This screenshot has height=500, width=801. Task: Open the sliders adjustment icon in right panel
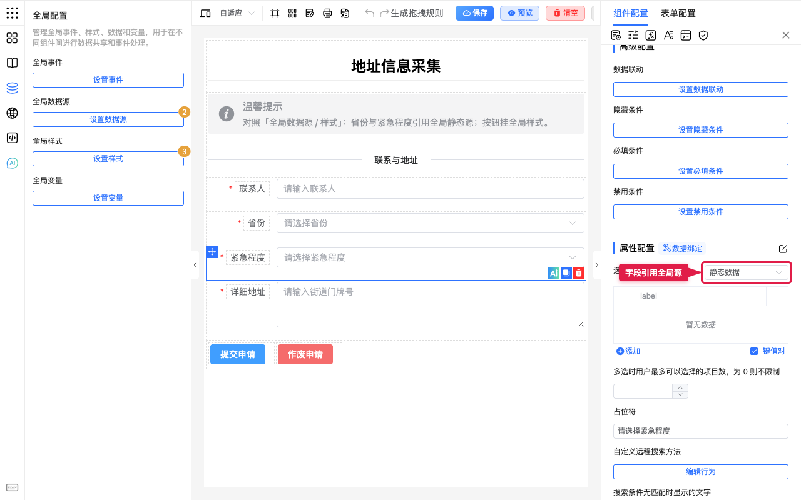tap(633, 35)
